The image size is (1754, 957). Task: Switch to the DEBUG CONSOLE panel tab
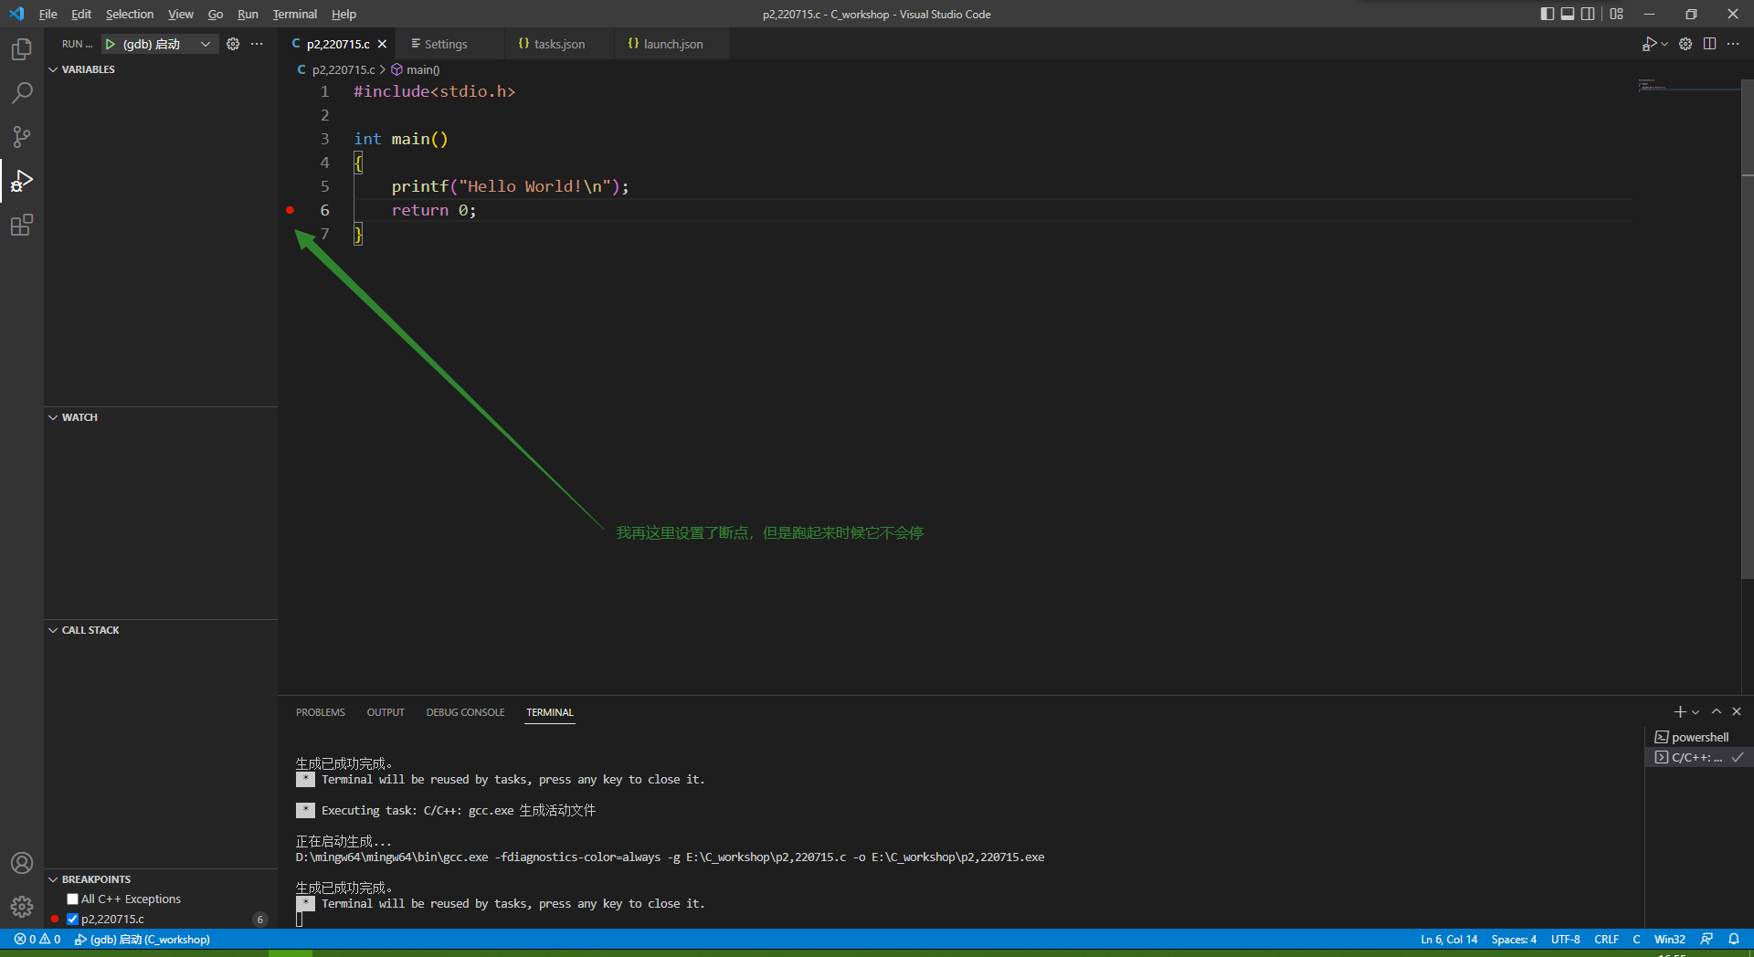click(465, 712)
